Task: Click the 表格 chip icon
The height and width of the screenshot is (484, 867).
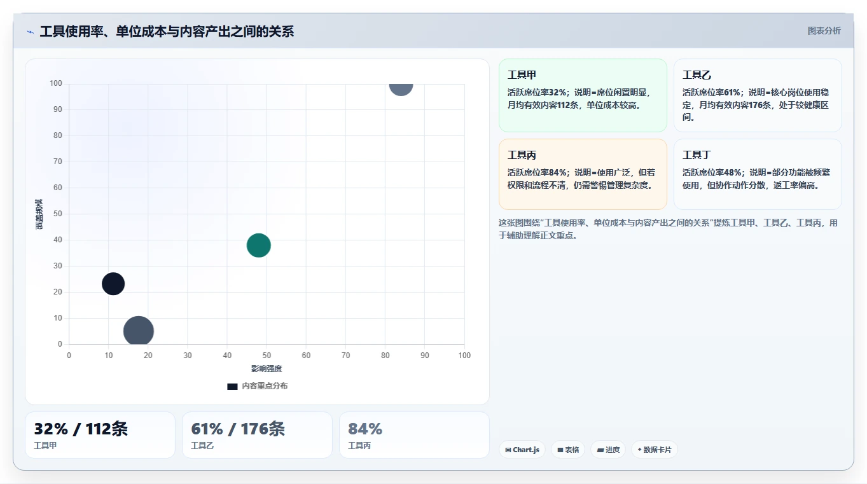Action: tap(560, 450)
